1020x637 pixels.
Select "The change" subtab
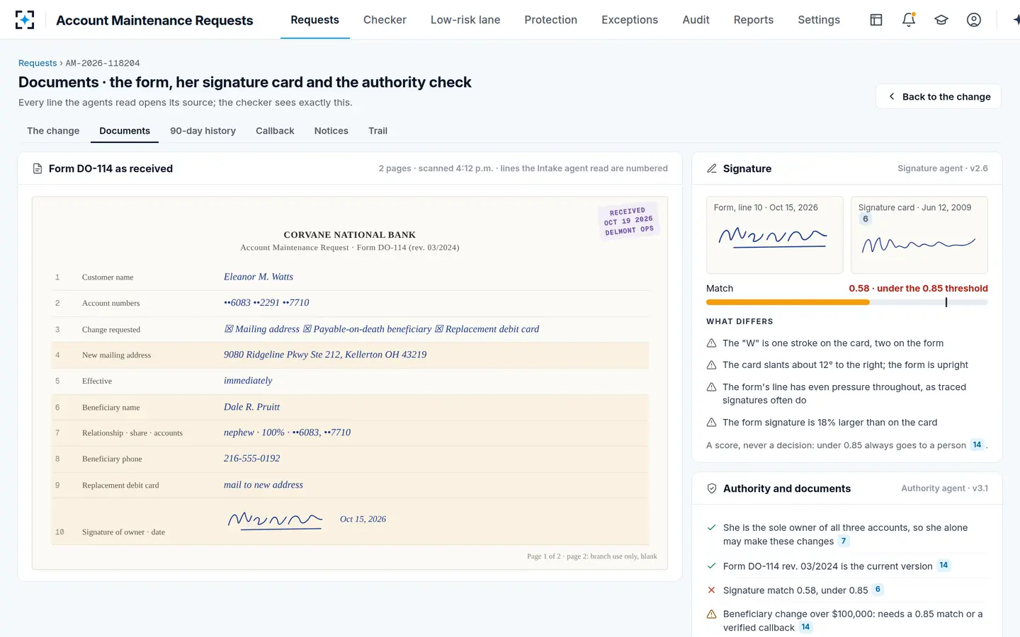pyautogui.click(x=53, y=131)
